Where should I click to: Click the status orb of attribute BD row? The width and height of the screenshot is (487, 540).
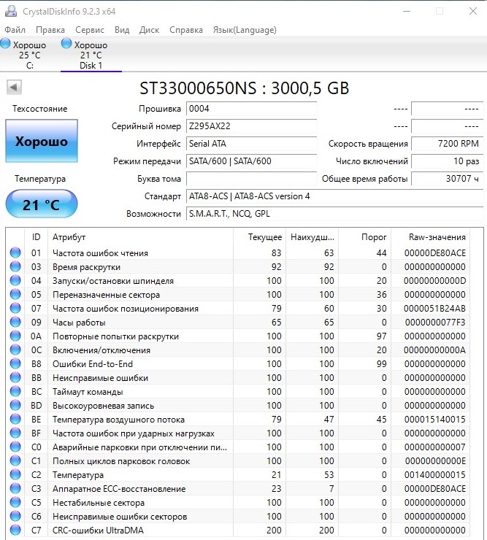[x=15, y=405]
